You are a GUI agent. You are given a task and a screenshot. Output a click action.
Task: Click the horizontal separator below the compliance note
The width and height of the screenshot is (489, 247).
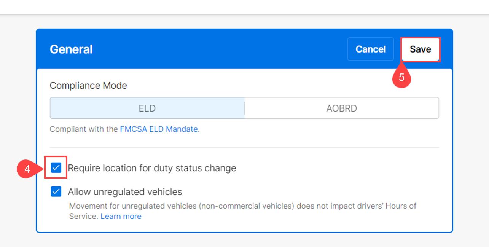point(244,147)
